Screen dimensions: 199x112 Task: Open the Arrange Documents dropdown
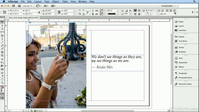[x=53, y=6]
